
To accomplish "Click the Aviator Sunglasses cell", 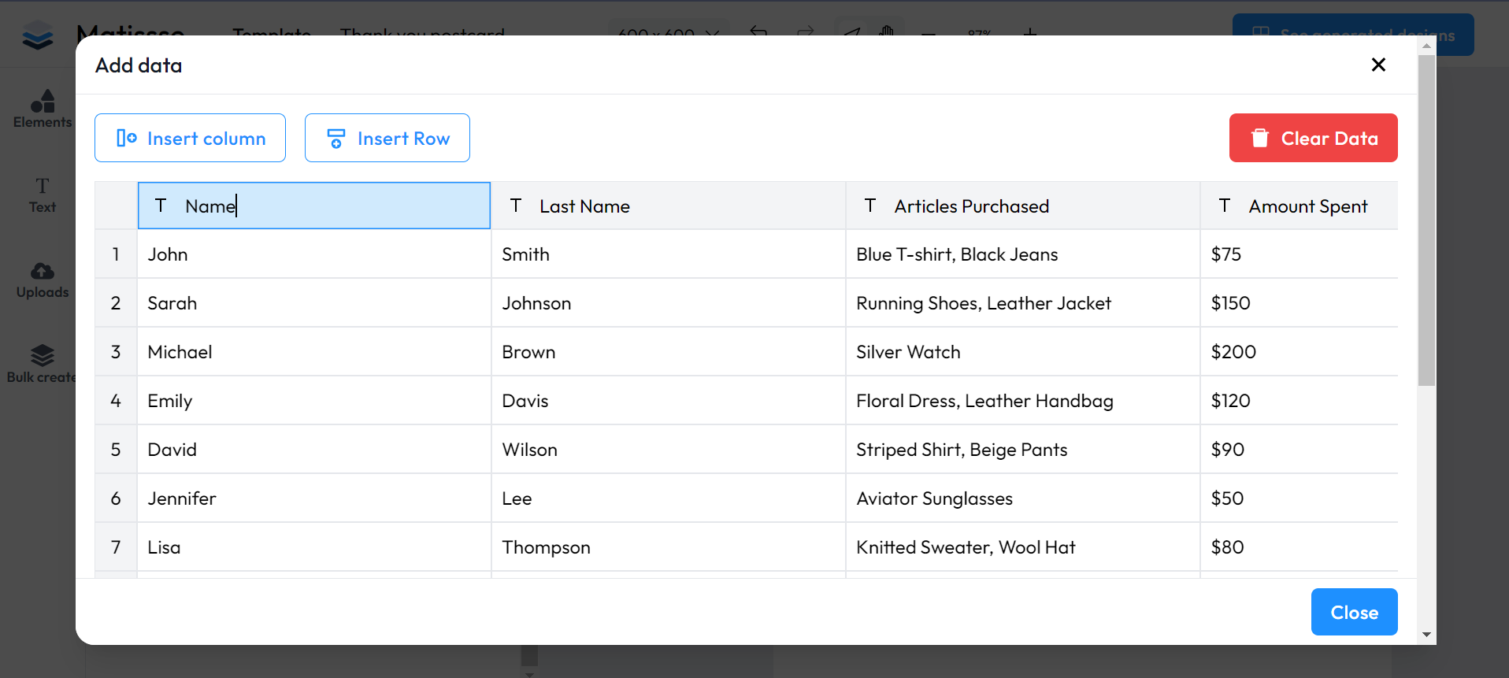I will click(1023, 498).
